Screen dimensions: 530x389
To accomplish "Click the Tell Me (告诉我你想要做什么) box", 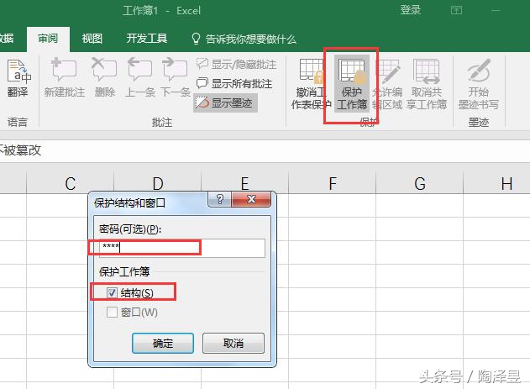I will [x=244, y=39].
